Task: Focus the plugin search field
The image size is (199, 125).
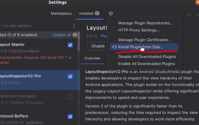Action: 36,26
